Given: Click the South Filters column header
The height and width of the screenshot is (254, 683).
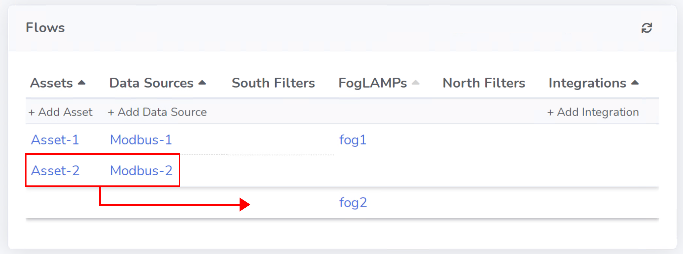Looking at the screenshot, I should pos(273,83).
